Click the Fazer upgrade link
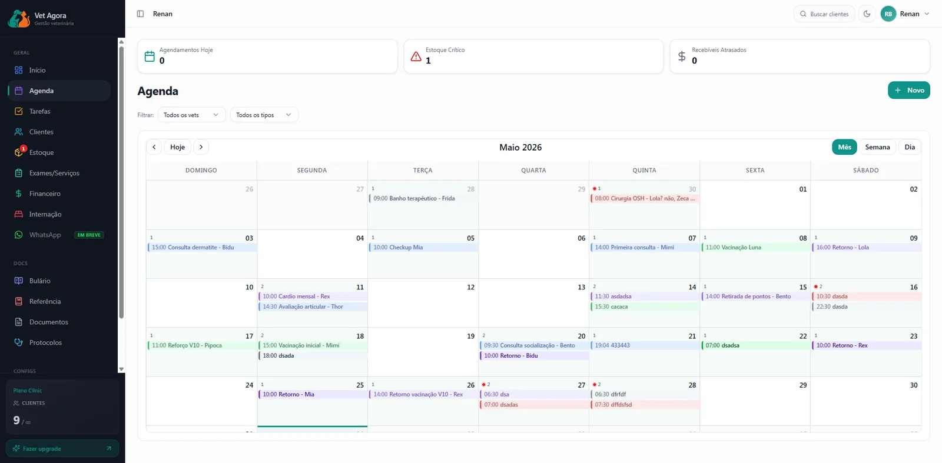The width and height of the screenshot is (942, 463). pos(62,448)
